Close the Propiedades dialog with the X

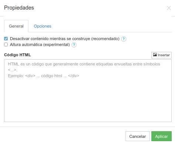(x=169, y=8)
